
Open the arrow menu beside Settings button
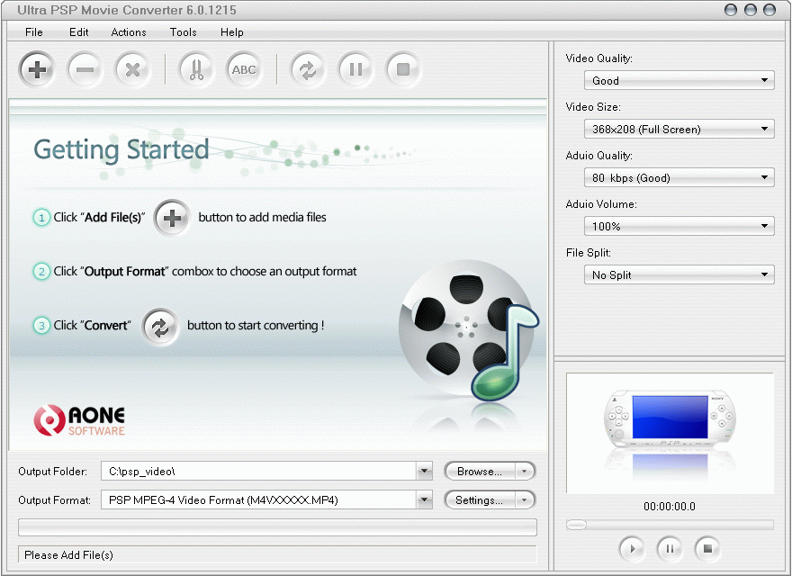pos(525,499)
